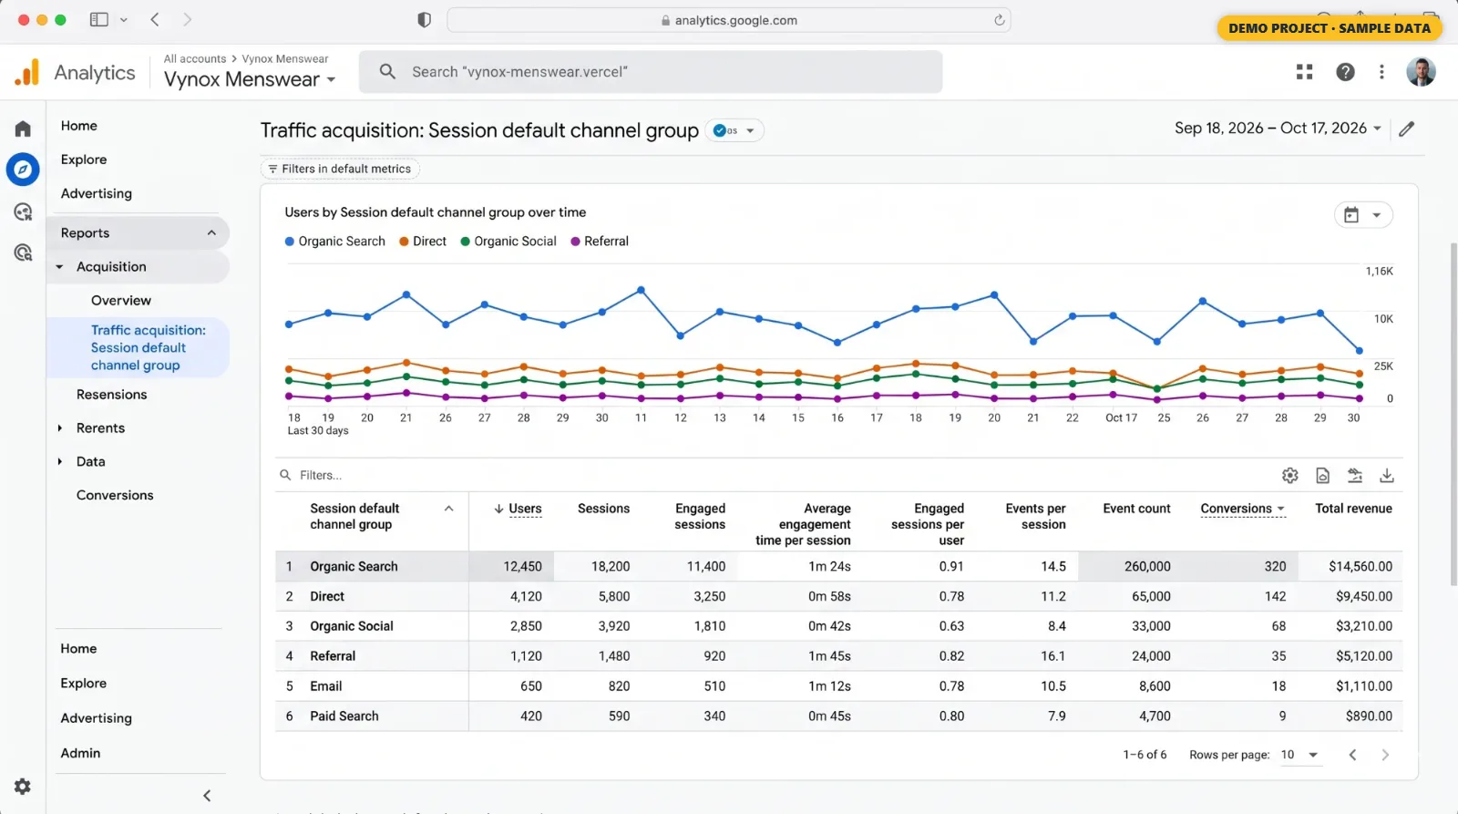Click the target-with-magnifier icon in left rail
The image size is (1458, 814).
[x=23, y=252]
